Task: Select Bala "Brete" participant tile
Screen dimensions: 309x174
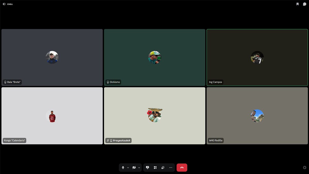Action: (x=52, y=57)
